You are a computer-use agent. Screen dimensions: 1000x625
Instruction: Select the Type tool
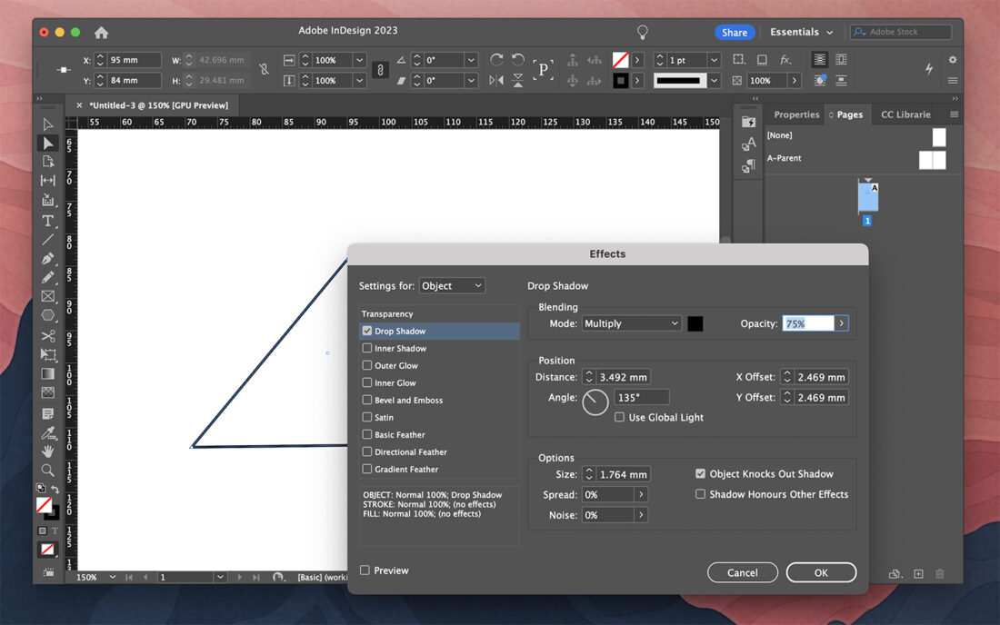48,218
